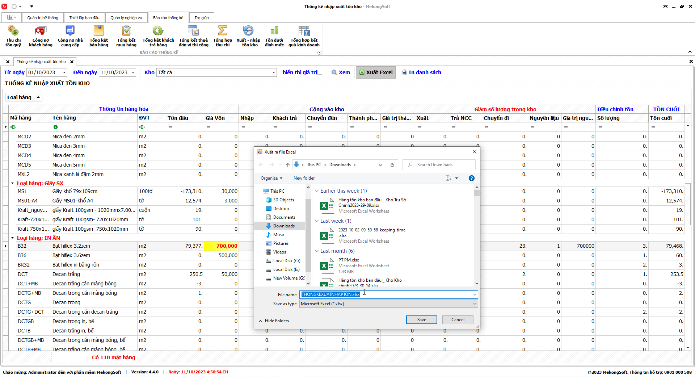
Task: Collapse Loại hàng: Giấy SX group
Action: click(x=12, y=183)
